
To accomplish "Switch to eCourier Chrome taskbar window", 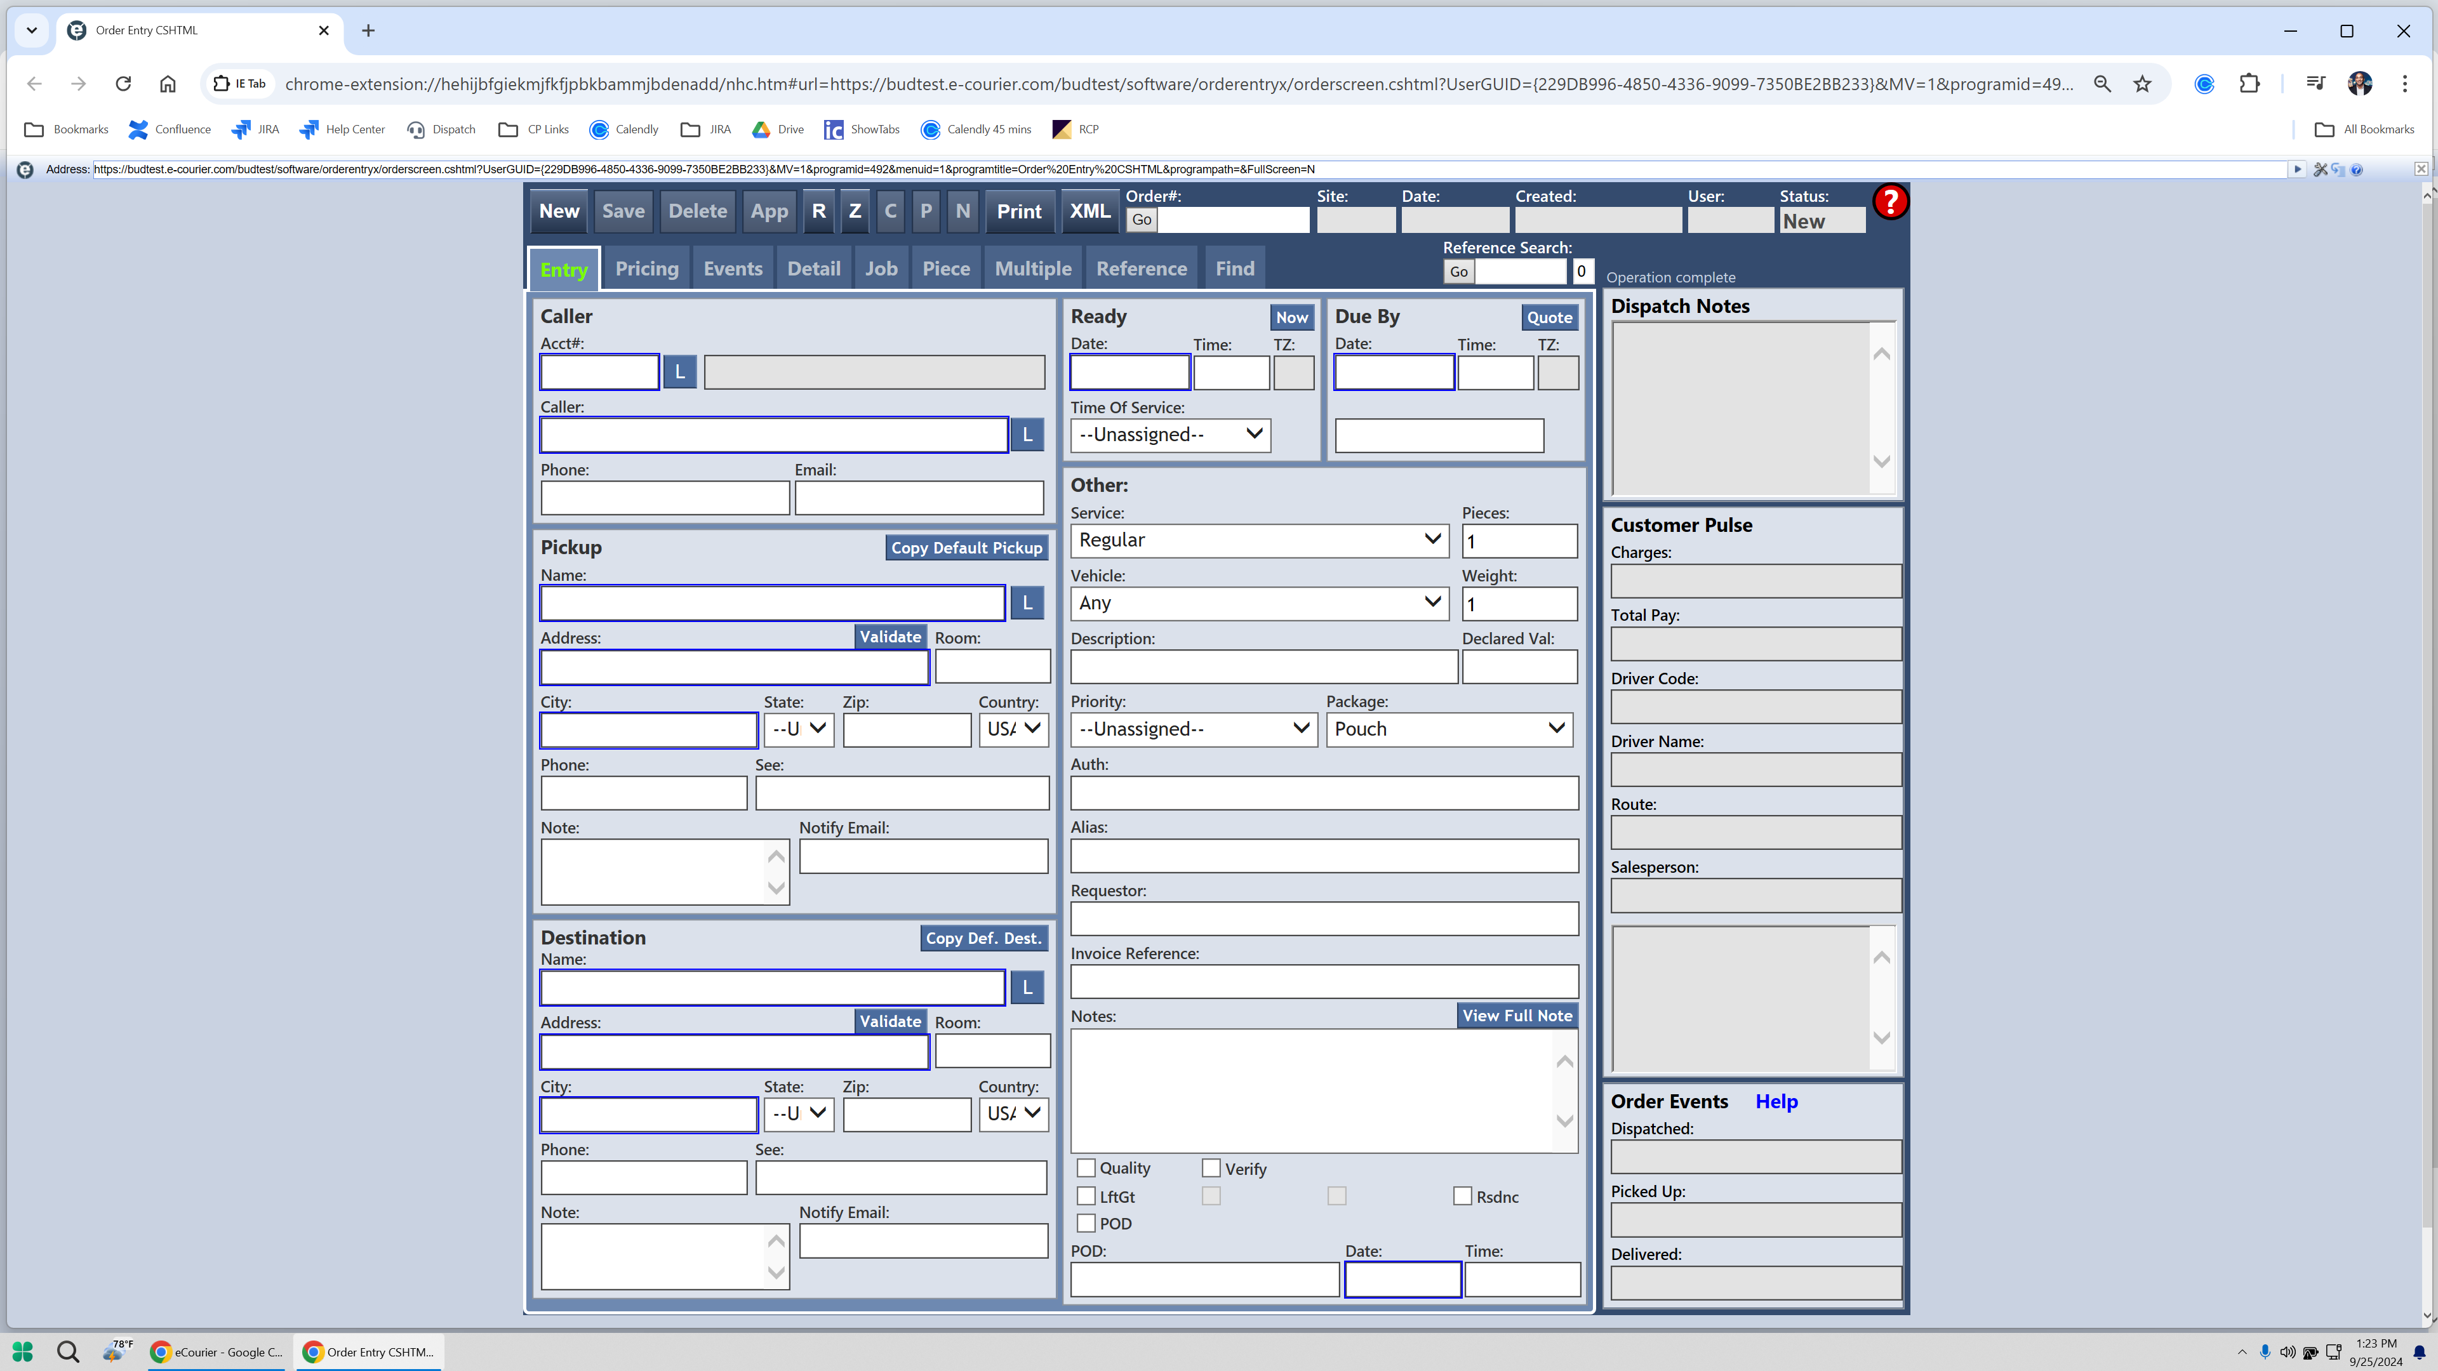I will coord(218,1352).
